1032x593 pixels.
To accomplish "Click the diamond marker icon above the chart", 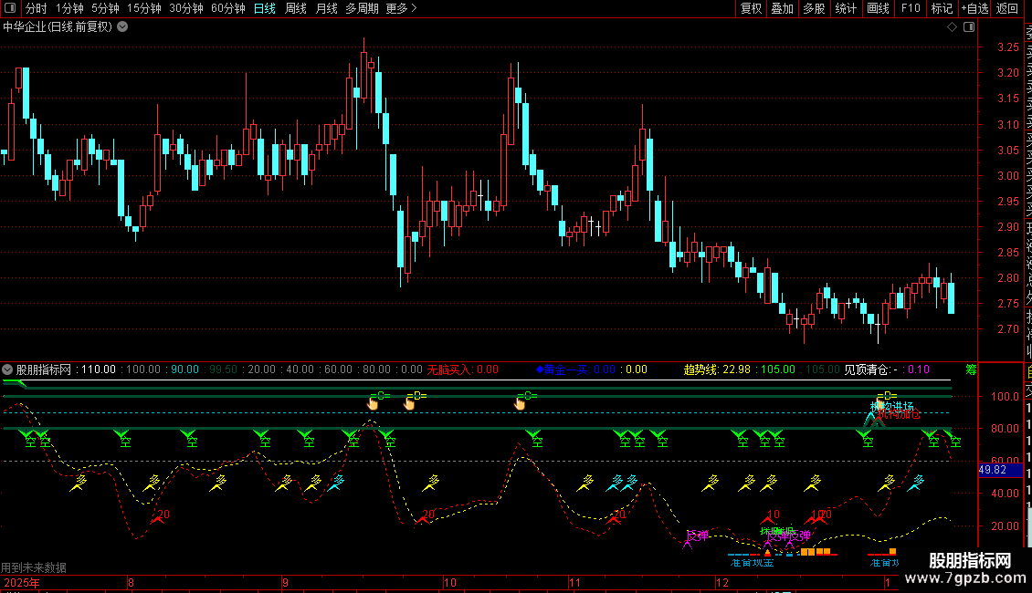I will (952, 27).
